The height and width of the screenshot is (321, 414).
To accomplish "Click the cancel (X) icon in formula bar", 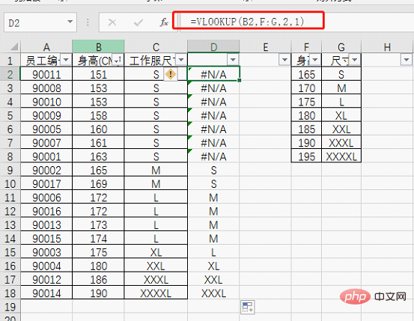I will pos(112,22).
